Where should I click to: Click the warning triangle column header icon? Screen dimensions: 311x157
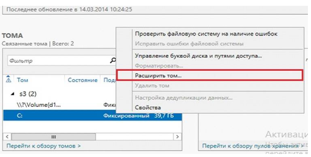tap(9, 80)
